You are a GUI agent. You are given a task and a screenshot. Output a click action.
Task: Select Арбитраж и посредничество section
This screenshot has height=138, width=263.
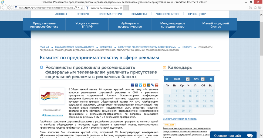(130, 24)
